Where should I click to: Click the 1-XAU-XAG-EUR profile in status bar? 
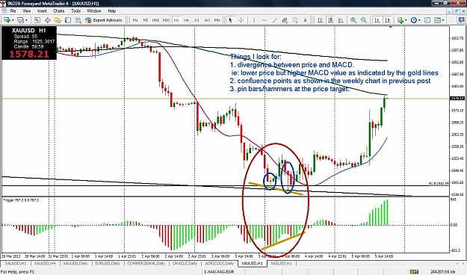pyautogui.click(x=220, y=272)
